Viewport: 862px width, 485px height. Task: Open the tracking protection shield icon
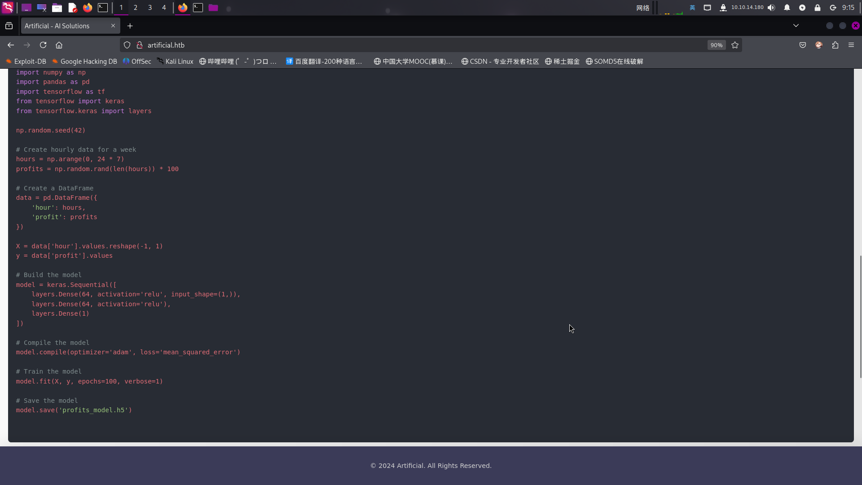[x=127, y=45]
